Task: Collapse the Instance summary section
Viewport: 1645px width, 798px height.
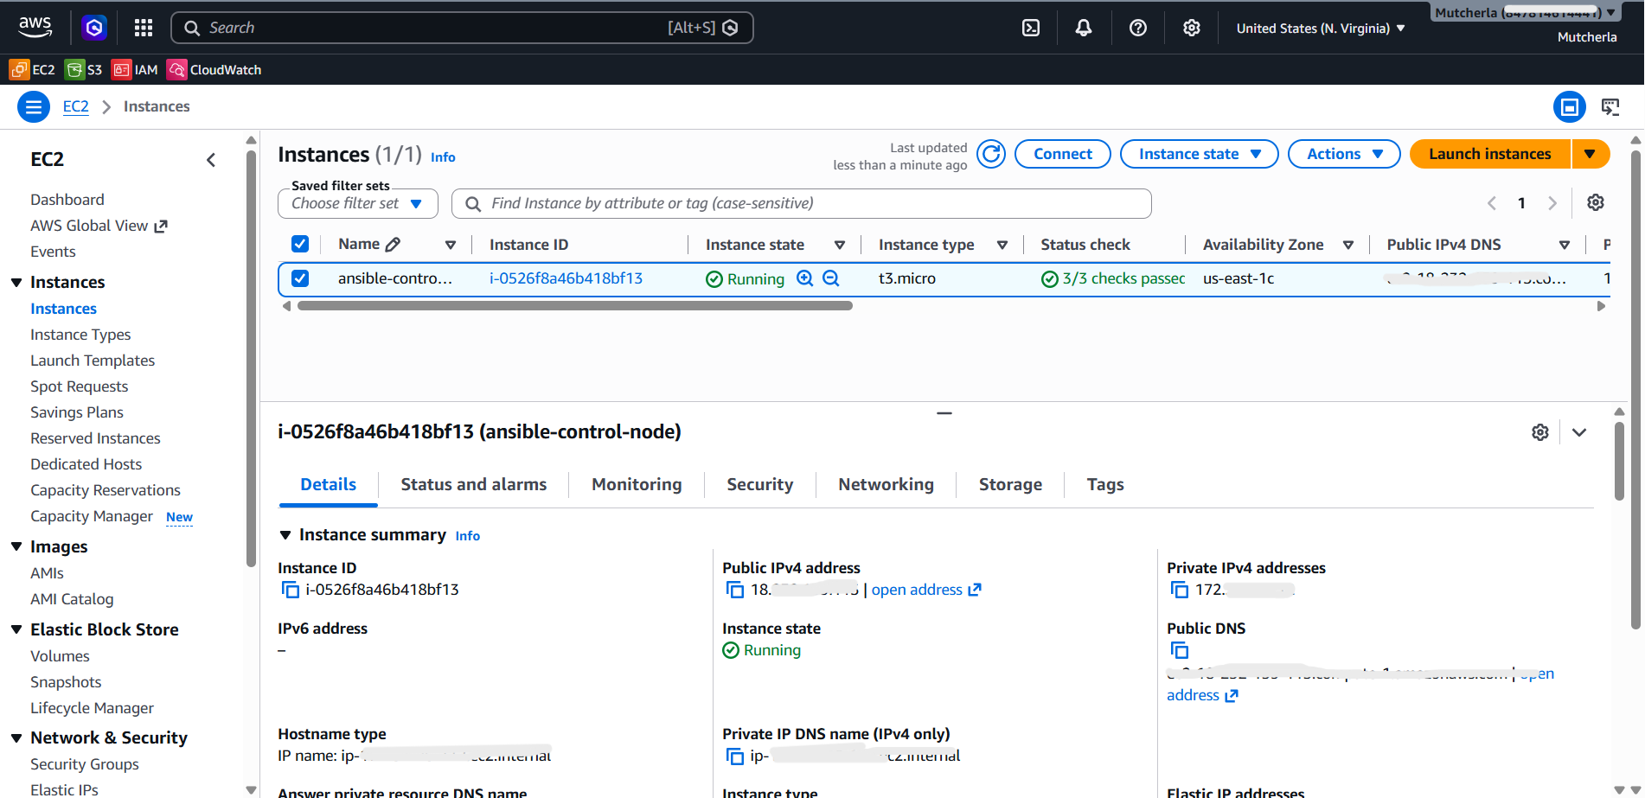Action: pyautogui.click(x=285, y=535)
